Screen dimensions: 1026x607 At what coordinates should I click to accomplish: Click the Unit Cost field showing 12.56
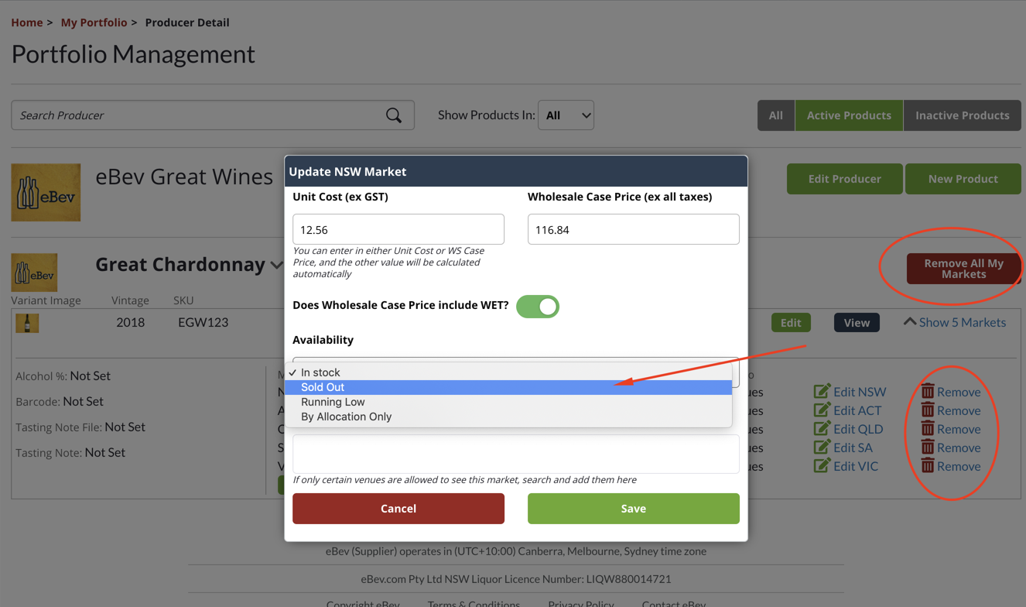(x=398, y=229)
